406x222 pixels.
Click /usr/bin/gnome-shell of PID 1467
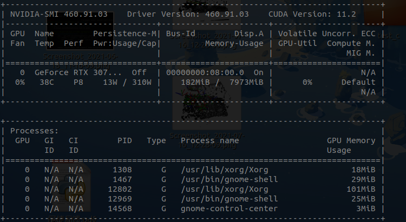click(x=230, y=180)
